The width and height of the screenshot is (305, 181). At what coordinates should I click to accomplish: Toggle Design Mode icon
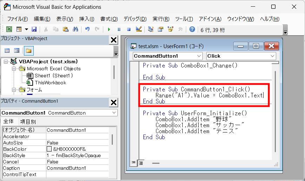(x=139, y=29)
